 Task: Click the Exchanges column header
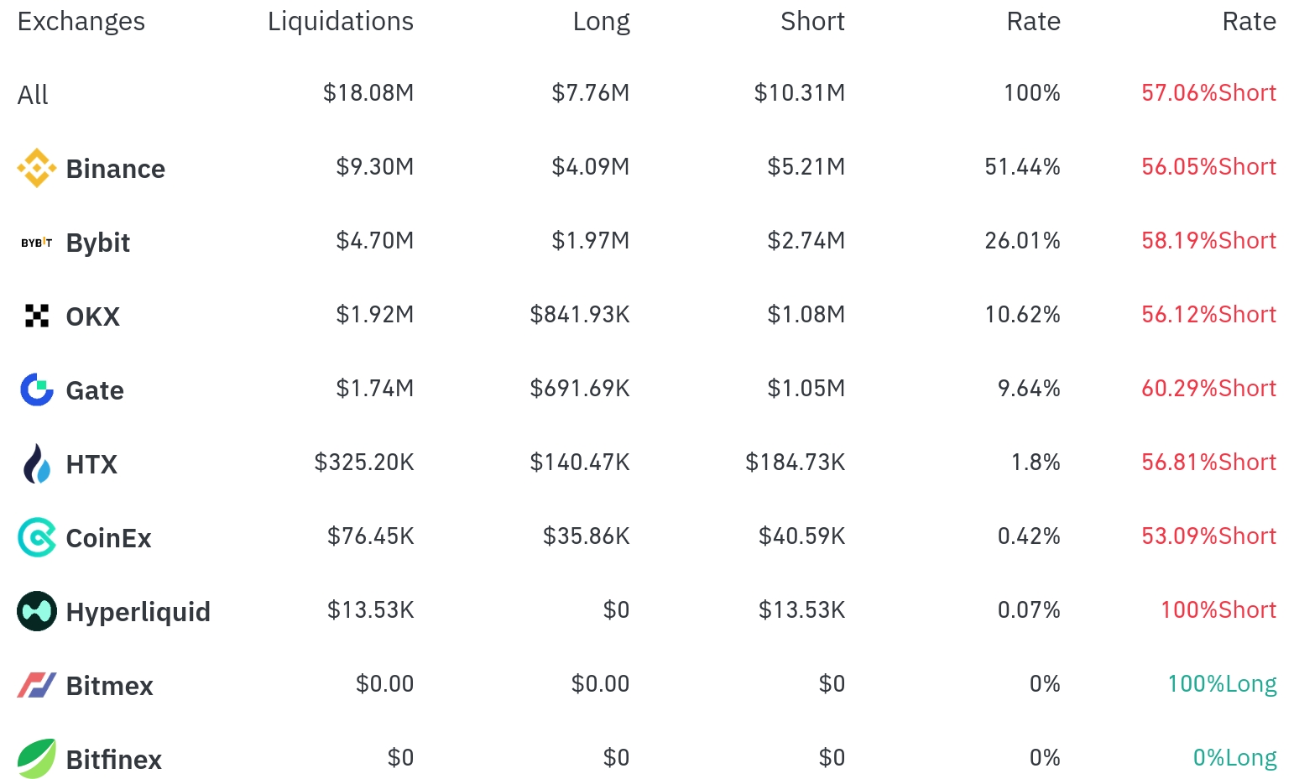(x=81, y=21)
